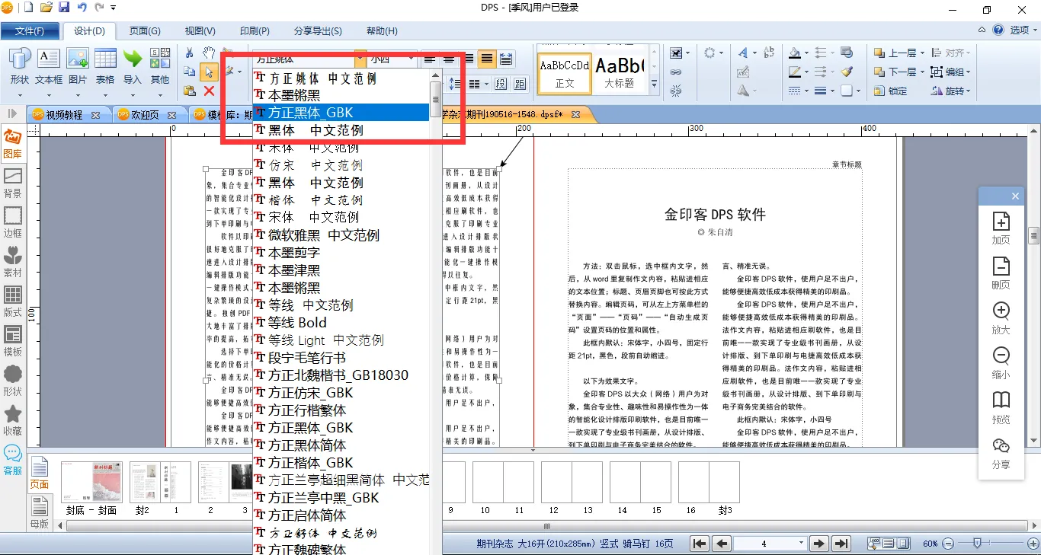Image resolution: width=1041 pixels, height=555 pixels.
Task: Switch to the 印刷(P) ribbon tab
Action: 255,31
